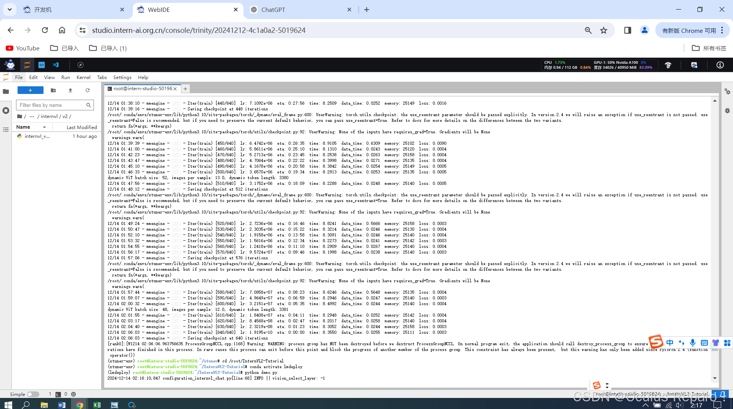Upload files using the upload icon
The image size is (733, 409).
coord(70,91)
